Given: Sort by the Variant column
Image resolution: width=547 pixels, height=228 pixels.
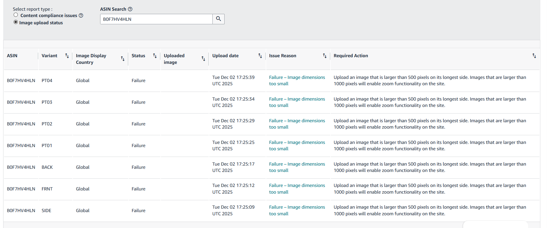Looking at the screenshot, I should 67,55.
